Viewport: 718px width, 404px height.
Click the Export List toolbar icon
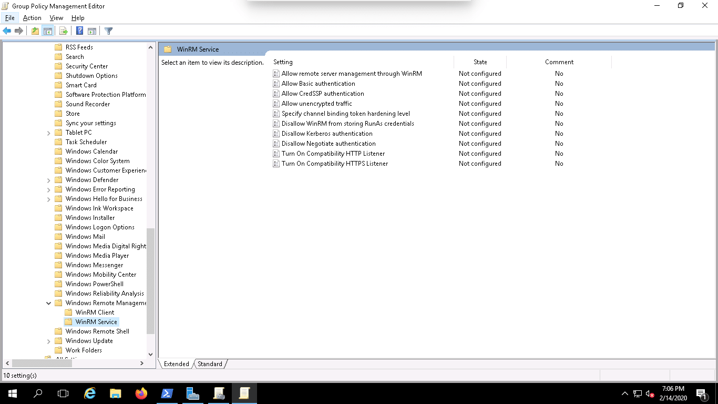(x=64, y=31)
